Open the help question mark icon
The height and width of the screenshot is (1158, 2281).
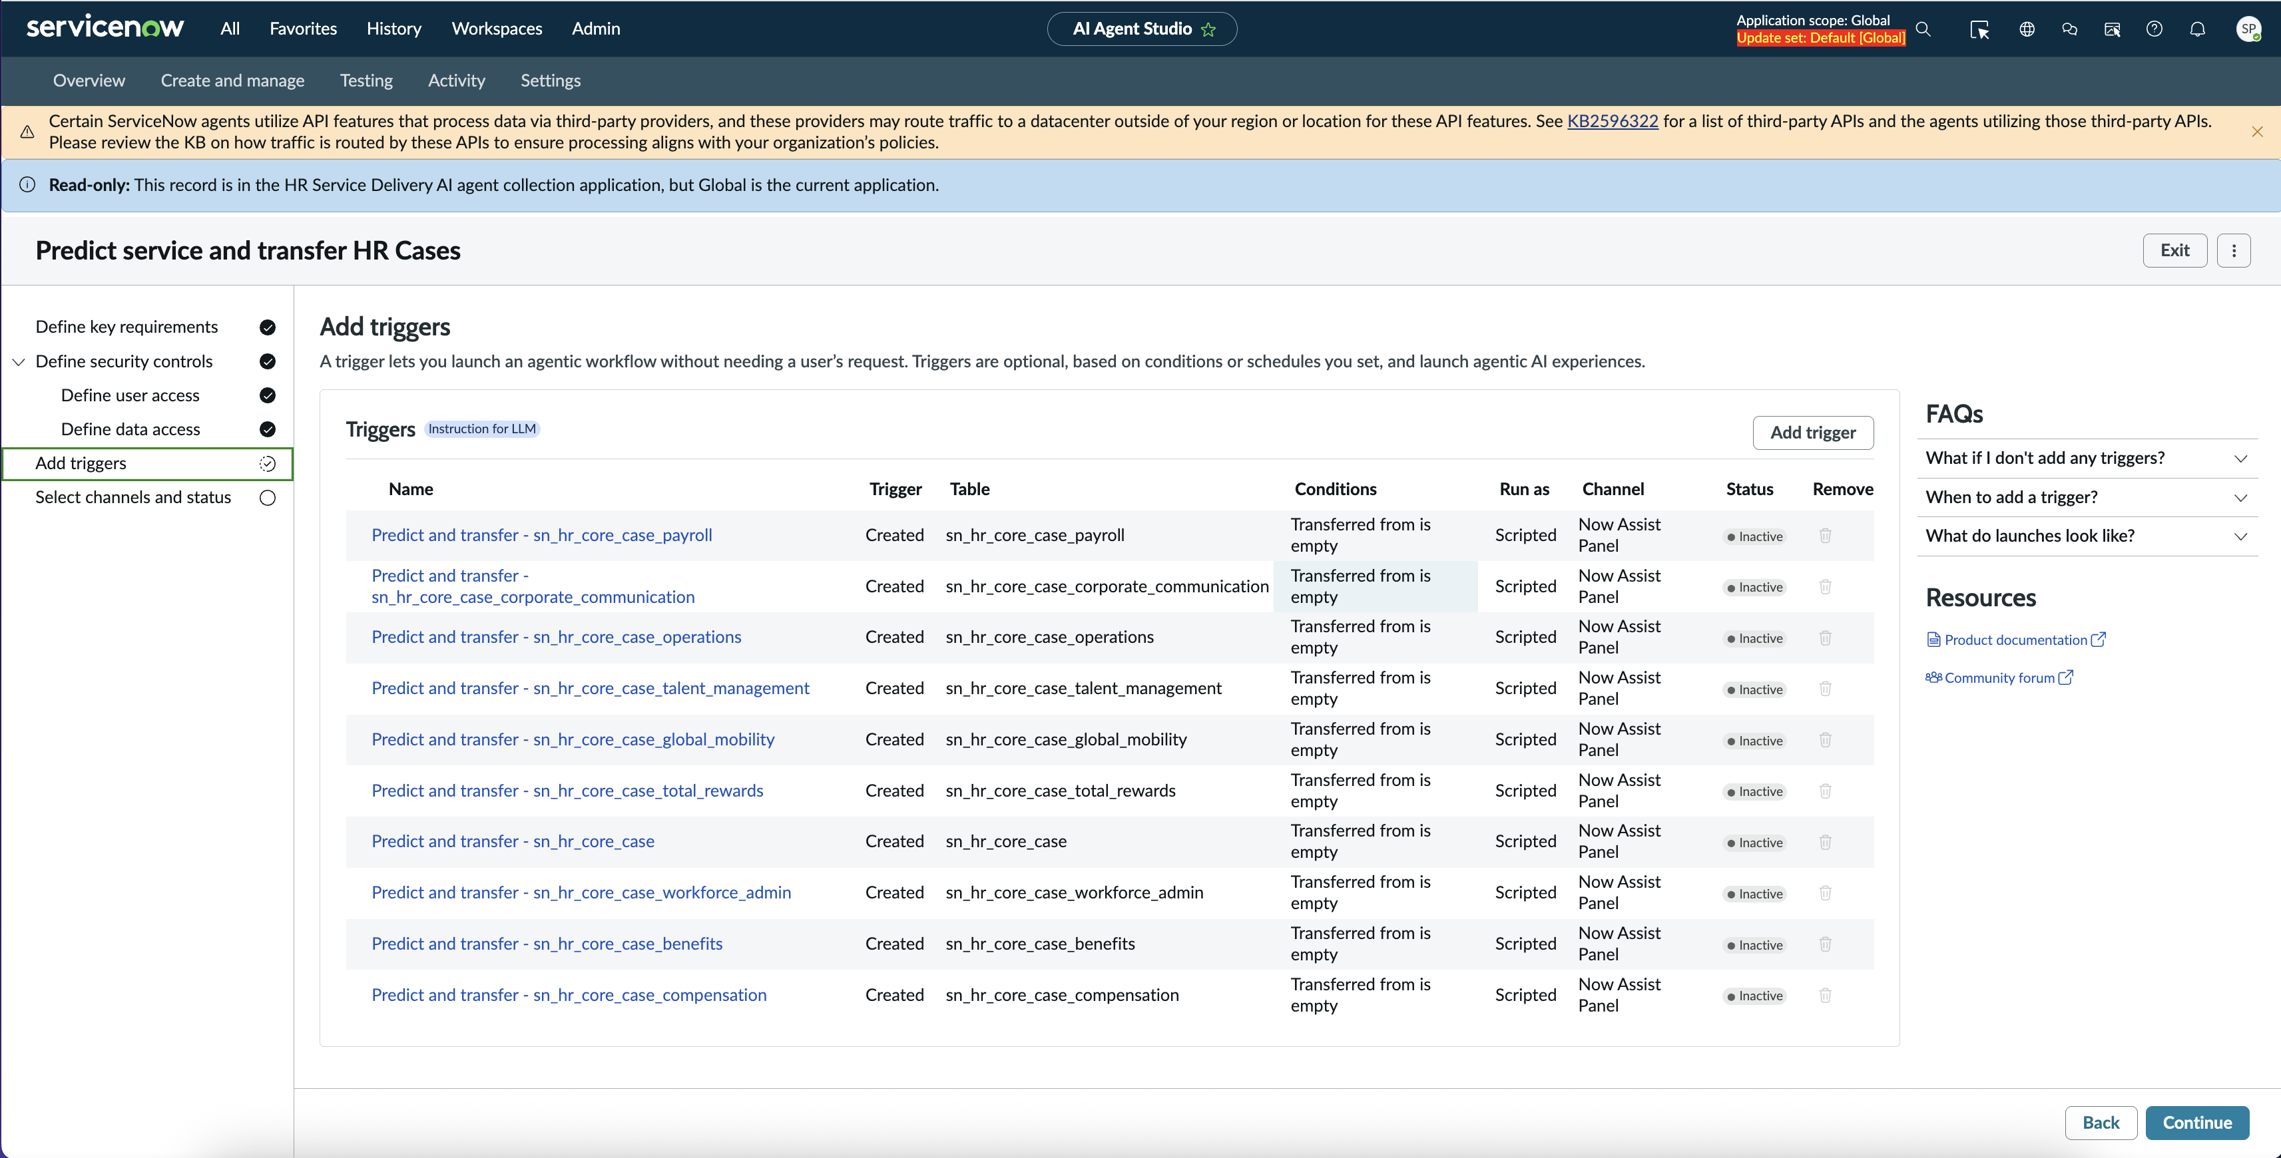2154,29
